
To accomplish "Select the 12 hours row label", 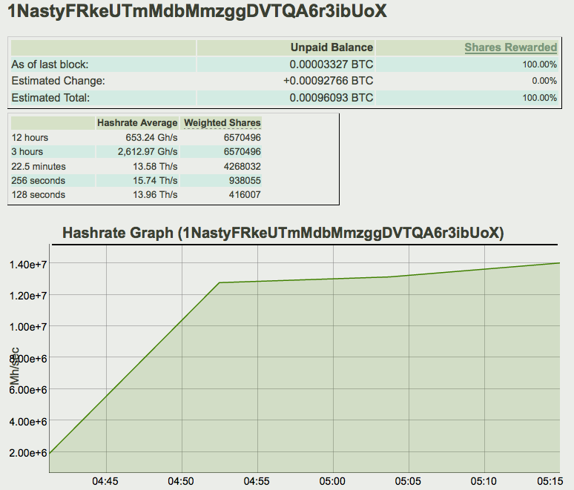I will [x=30, y=138].
